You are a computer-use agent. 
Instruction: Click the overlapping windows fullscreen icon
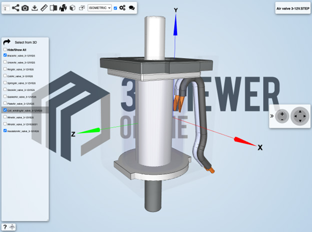pos(82,8)
